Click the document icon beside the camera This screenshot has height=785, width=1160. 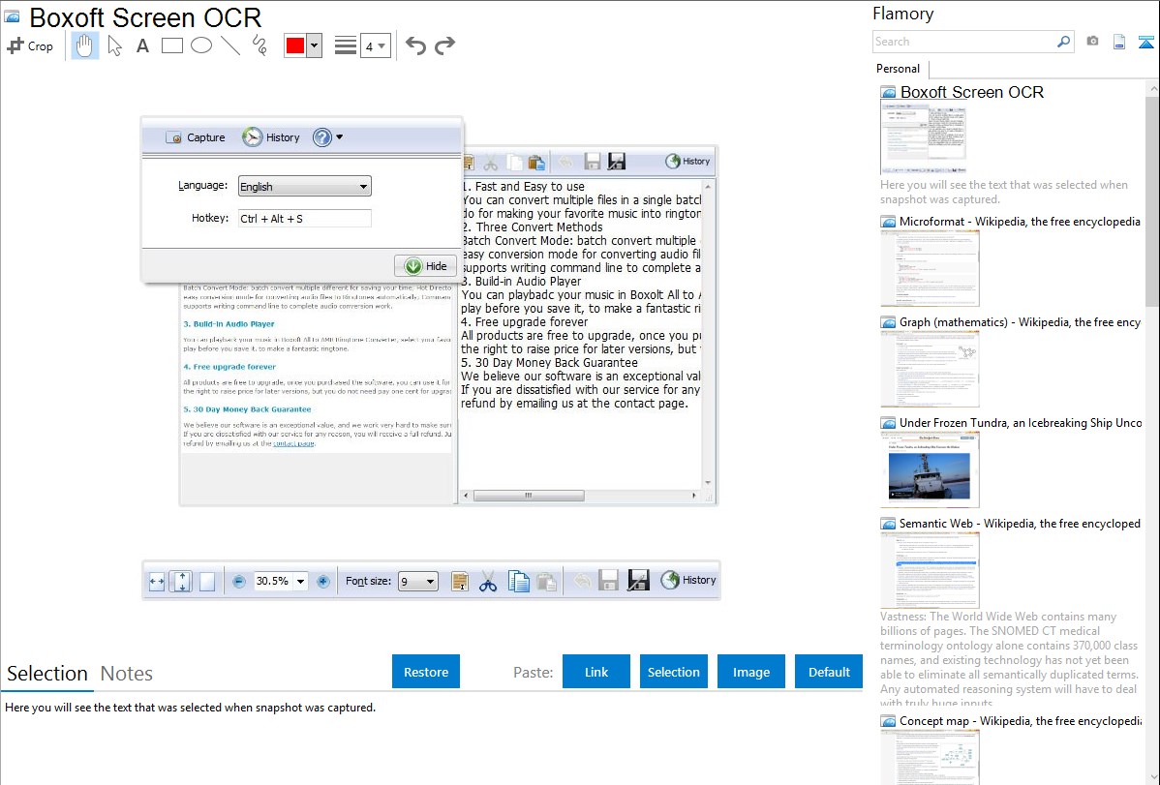[1119, 42]
